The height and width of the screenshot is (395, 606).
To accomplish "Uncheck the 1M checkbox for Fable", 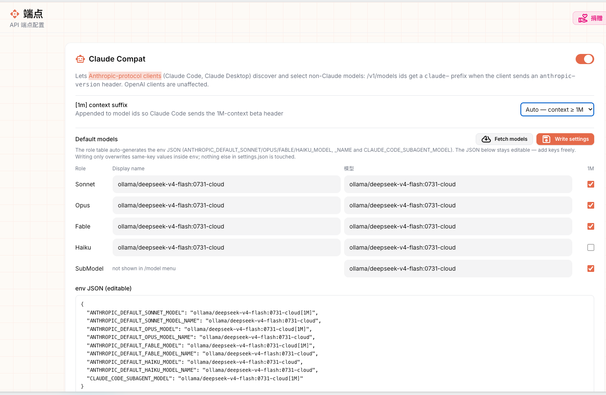I will pos(590,226).
